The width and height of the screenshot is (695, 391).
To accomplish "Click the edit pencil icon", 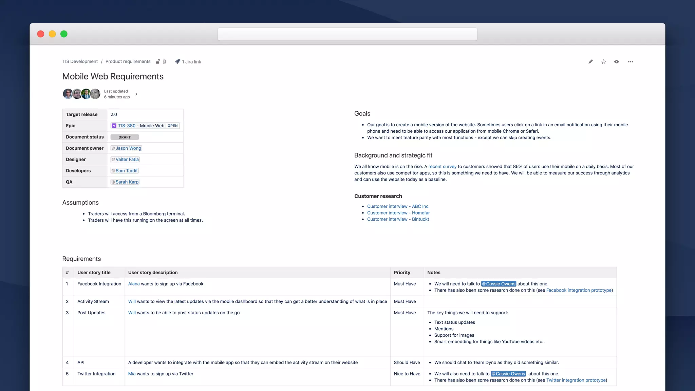I will (x=590, y=61).
